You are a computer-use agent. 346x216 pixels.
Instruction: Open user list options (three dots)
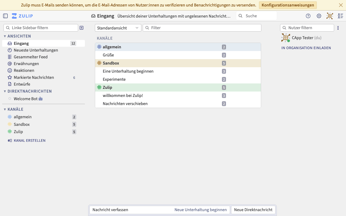click(338, 28)
